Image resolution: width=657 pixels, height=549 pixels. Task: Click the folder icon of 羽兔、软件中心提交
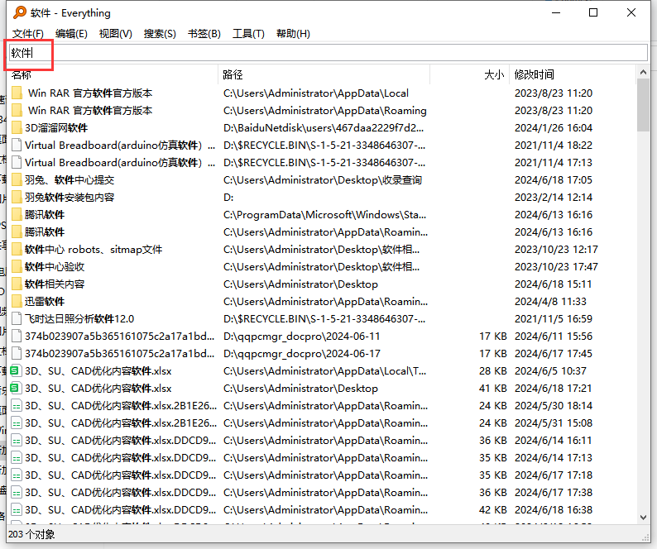pos(17,179)
